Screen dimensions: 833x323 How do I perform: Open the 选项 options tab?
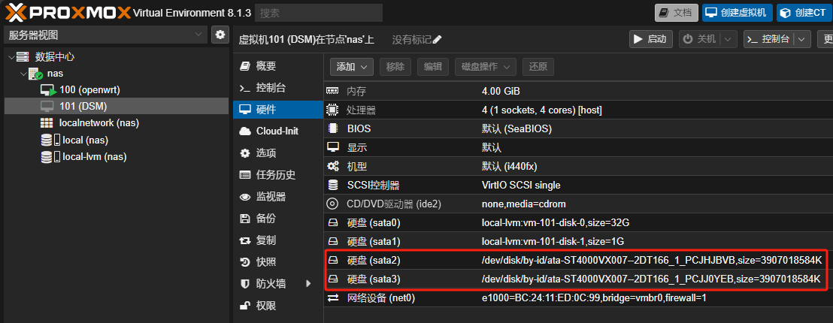pyautogui.click(x=278, y=153)
